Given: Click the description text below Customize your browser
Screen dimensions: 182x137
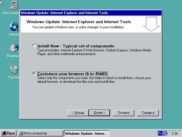Looking at the screenshot, I should click(x=94, y=80).
